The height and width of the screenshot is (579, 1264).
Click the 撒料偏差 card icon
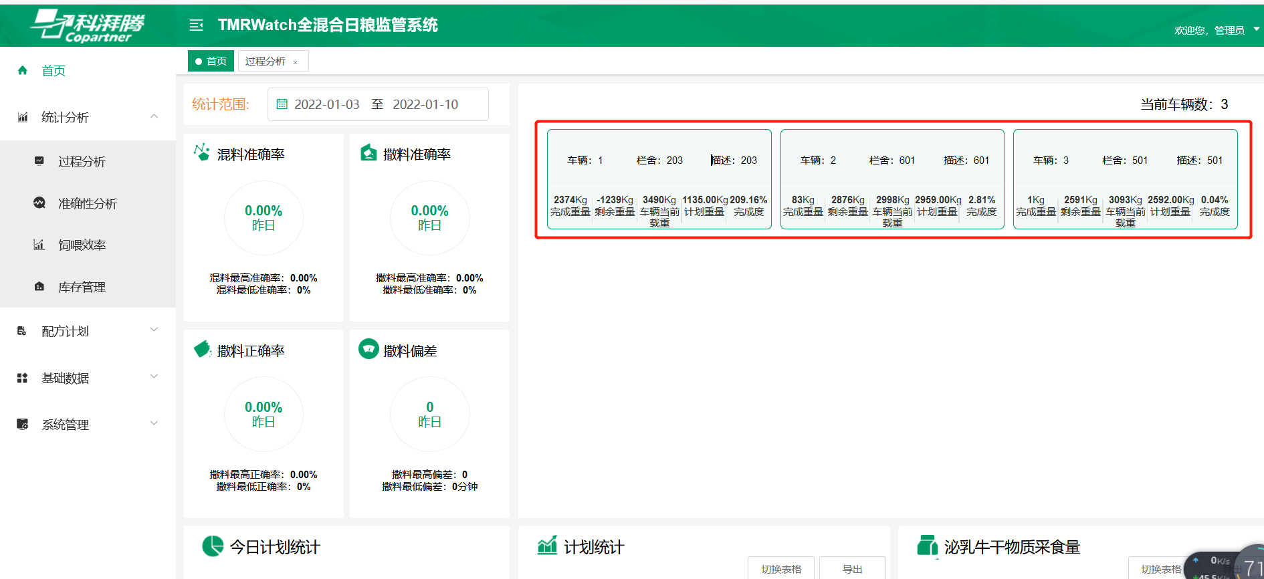368,349
